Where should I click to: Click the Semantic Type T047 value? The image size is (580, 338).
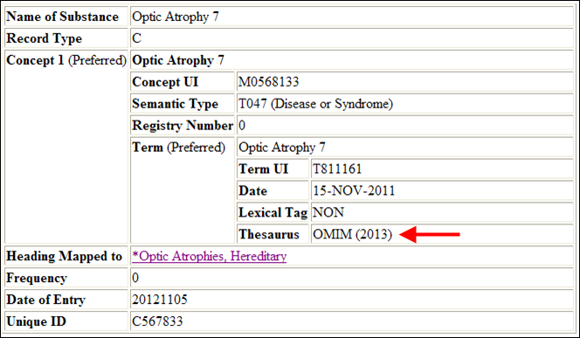click(315, 104)
